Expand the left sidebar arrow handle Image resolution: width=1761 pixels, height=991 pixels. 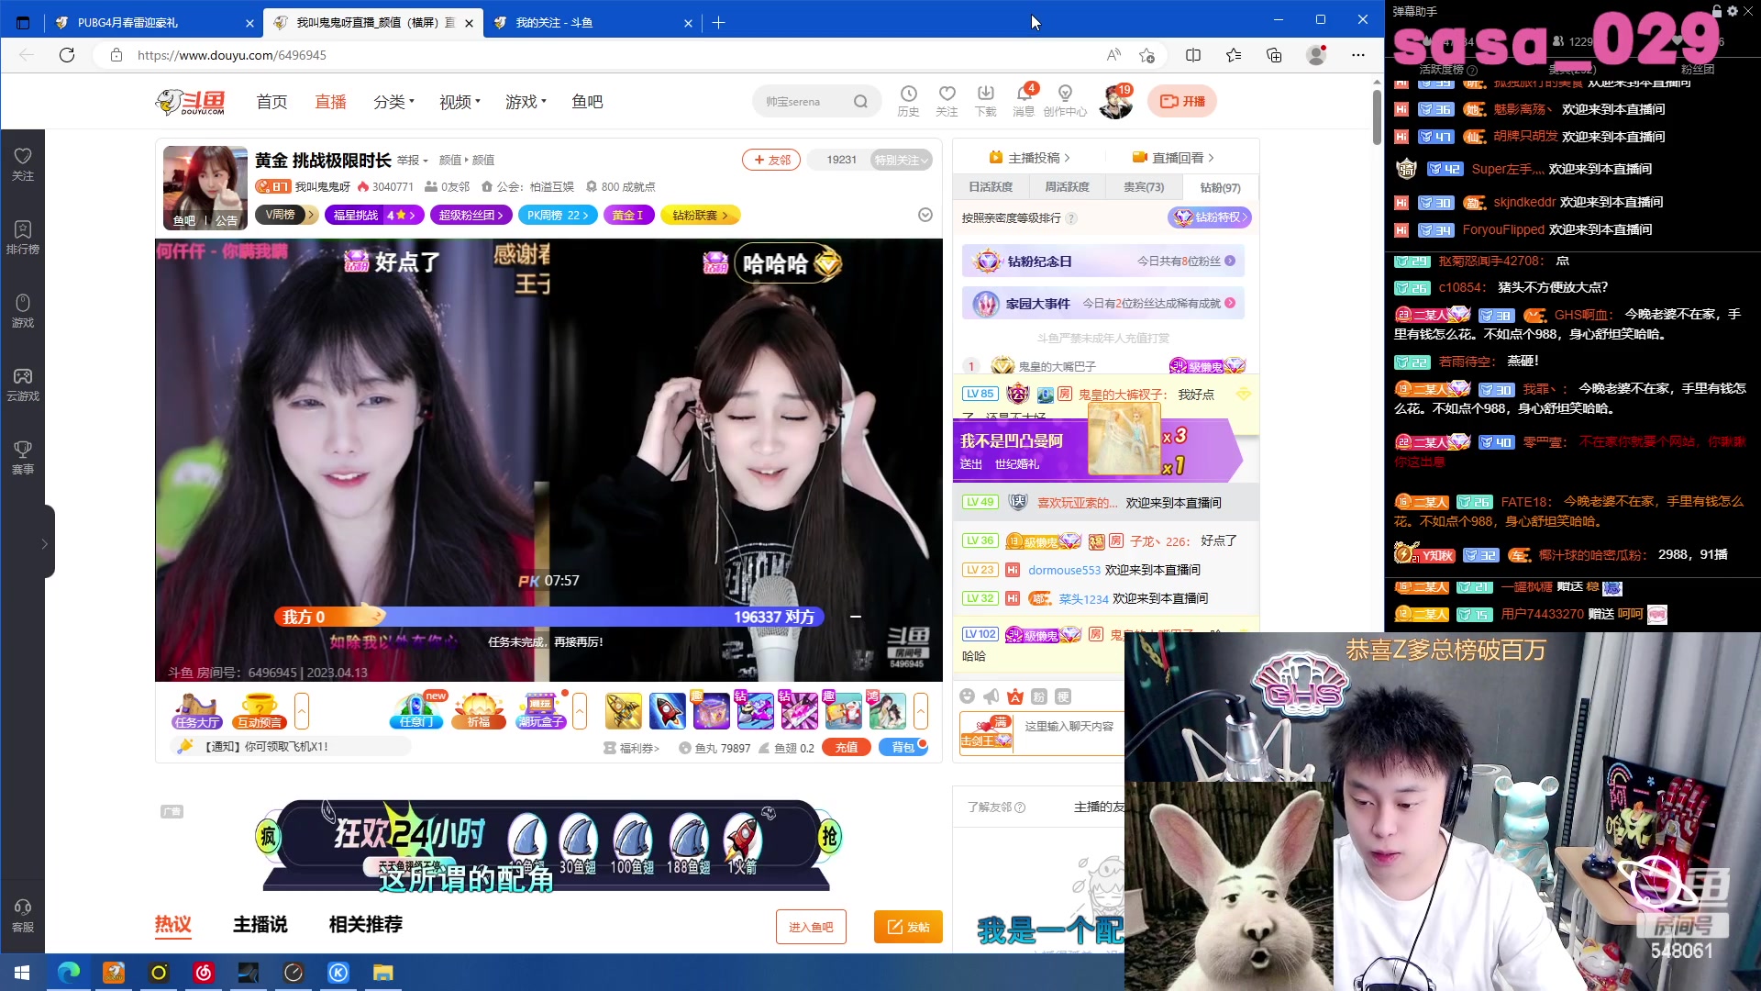point(44,543)
